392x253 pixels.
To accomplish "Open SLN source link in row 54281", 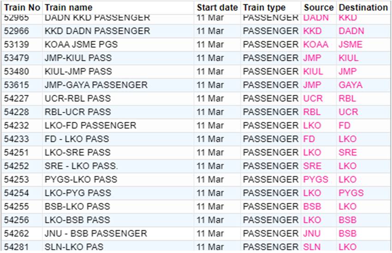I will coord(312,247).
